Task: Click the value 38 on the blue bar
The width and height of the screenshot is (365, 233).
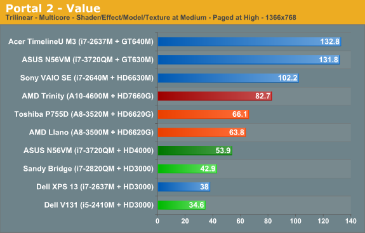Action: [204, 187]
